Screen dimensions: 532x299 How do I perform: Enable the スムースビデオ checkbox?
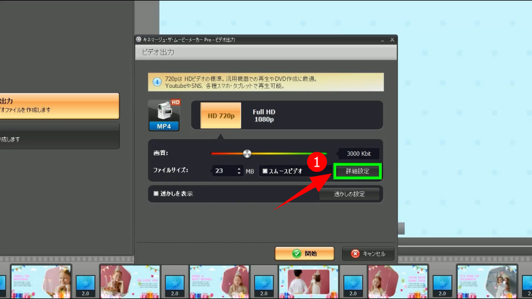click(265, 171)
